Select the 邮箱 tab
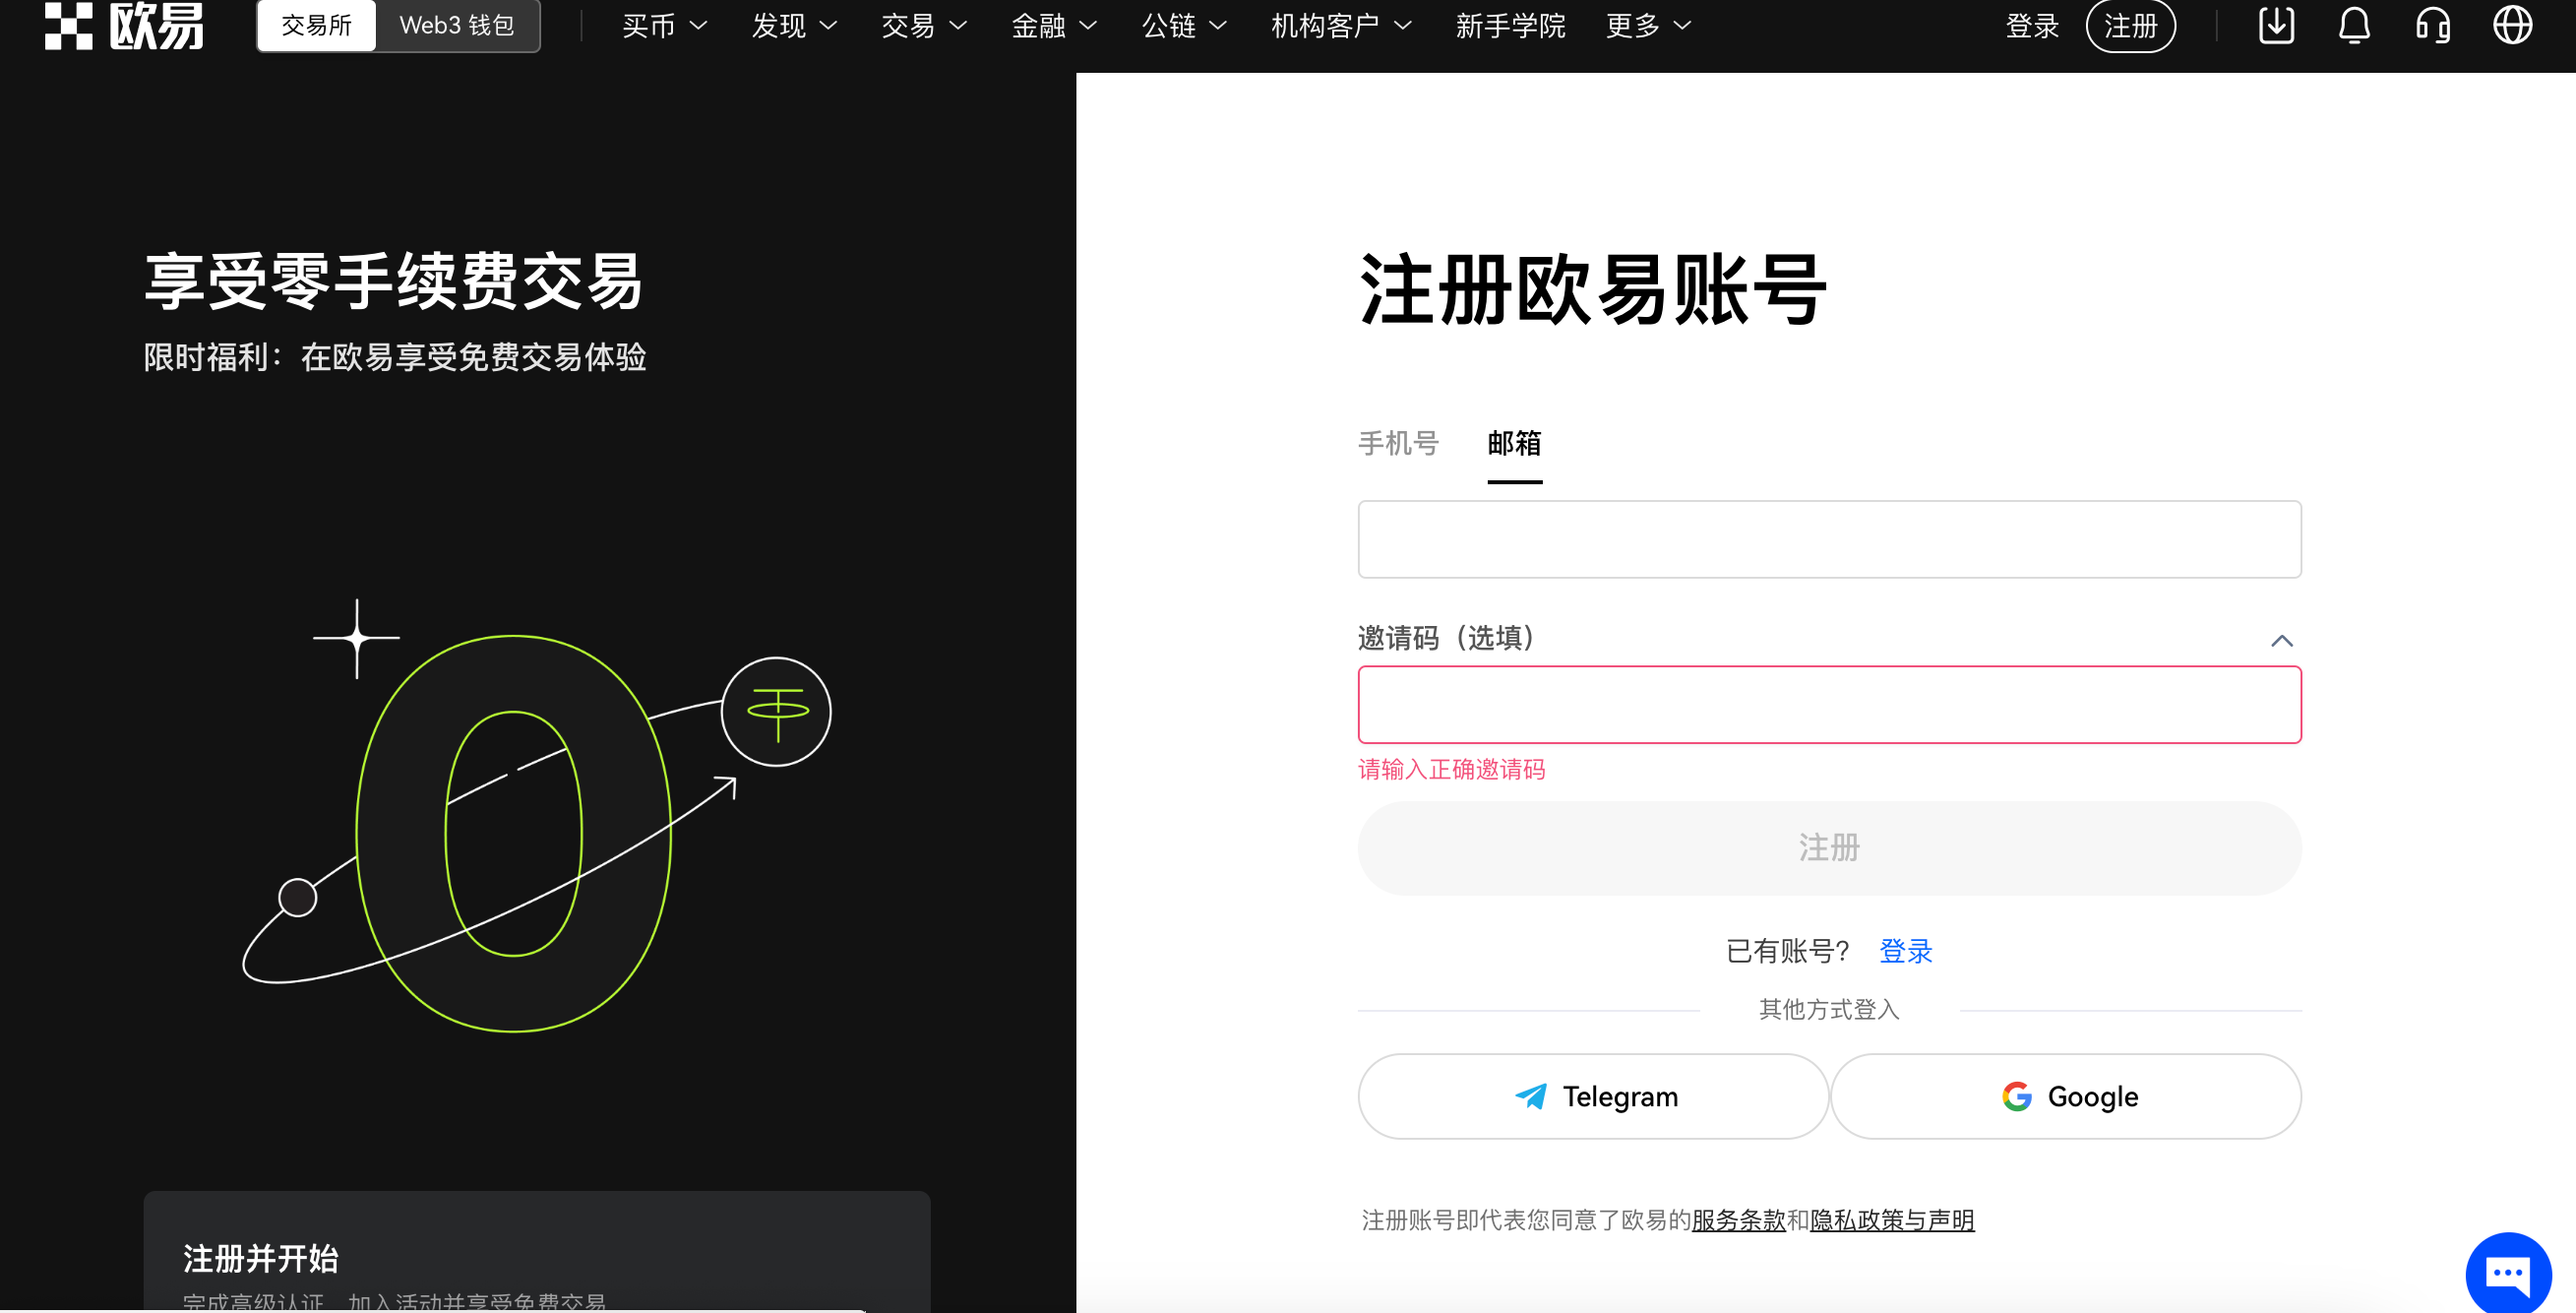Screen dimensions: 2576x1313 pyautogui.click(x=1514, y=444)
